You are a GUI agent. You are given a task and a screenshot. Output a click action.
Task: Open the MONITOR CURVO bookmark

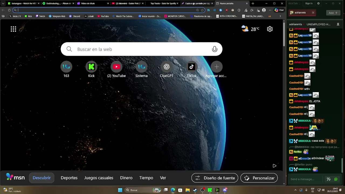click(175, 16)
